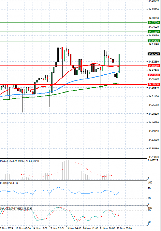This screenshot has height=231, width=161.
Task: Click the 34.31100 price scale value
Action: [x=154, y=96]
